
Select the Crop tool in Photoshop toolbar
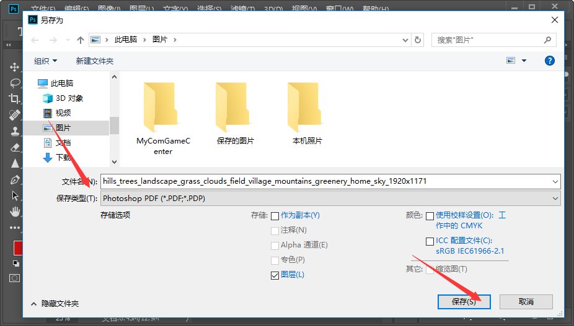click(x=14, y=99)
